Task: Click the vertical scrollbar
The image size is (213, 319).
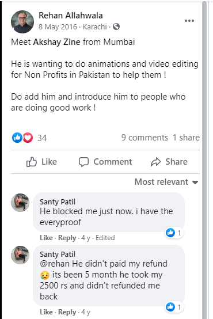Action: 204,159
